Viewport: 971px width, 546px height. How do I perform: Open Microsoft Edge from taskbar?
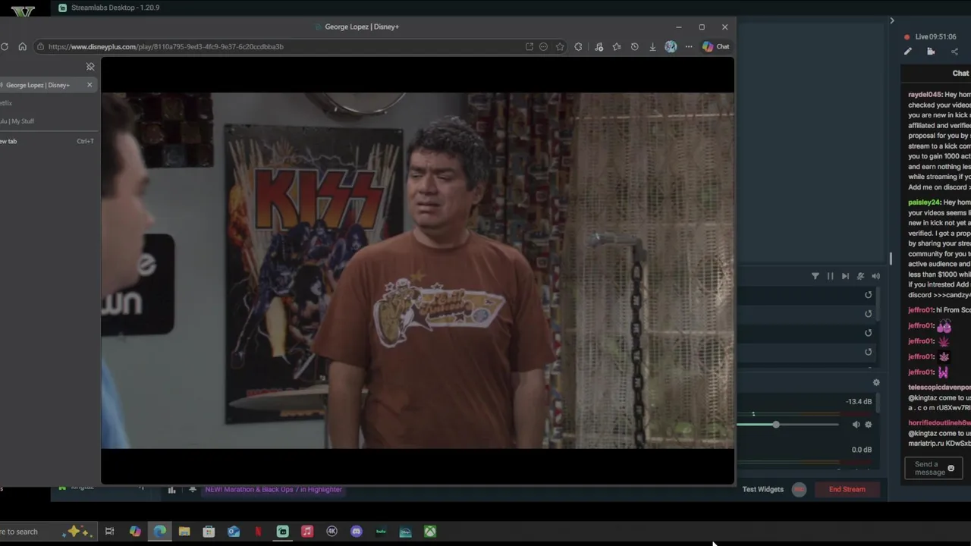point(160,532)
